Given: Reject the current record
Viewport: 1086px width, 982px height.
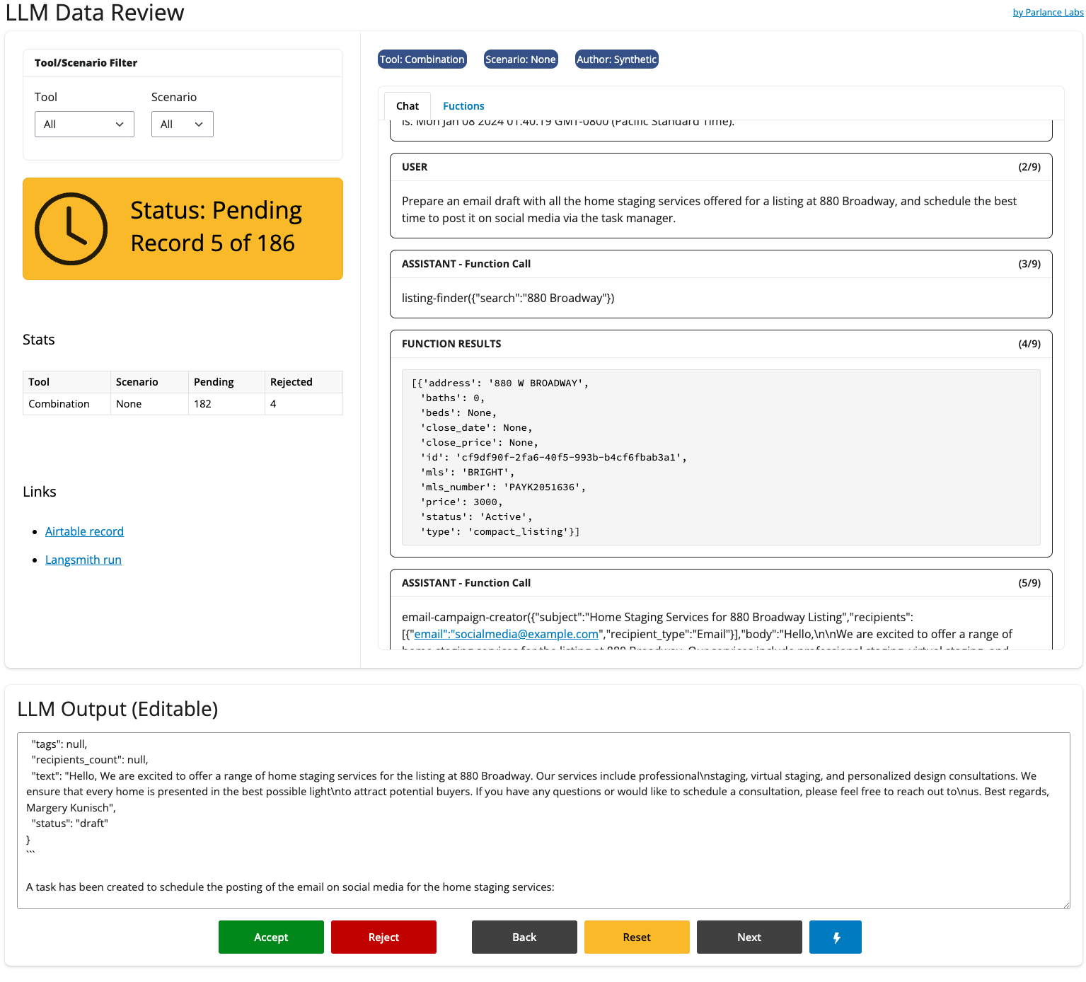Looking at the screenshot, I should coord(383,937).
